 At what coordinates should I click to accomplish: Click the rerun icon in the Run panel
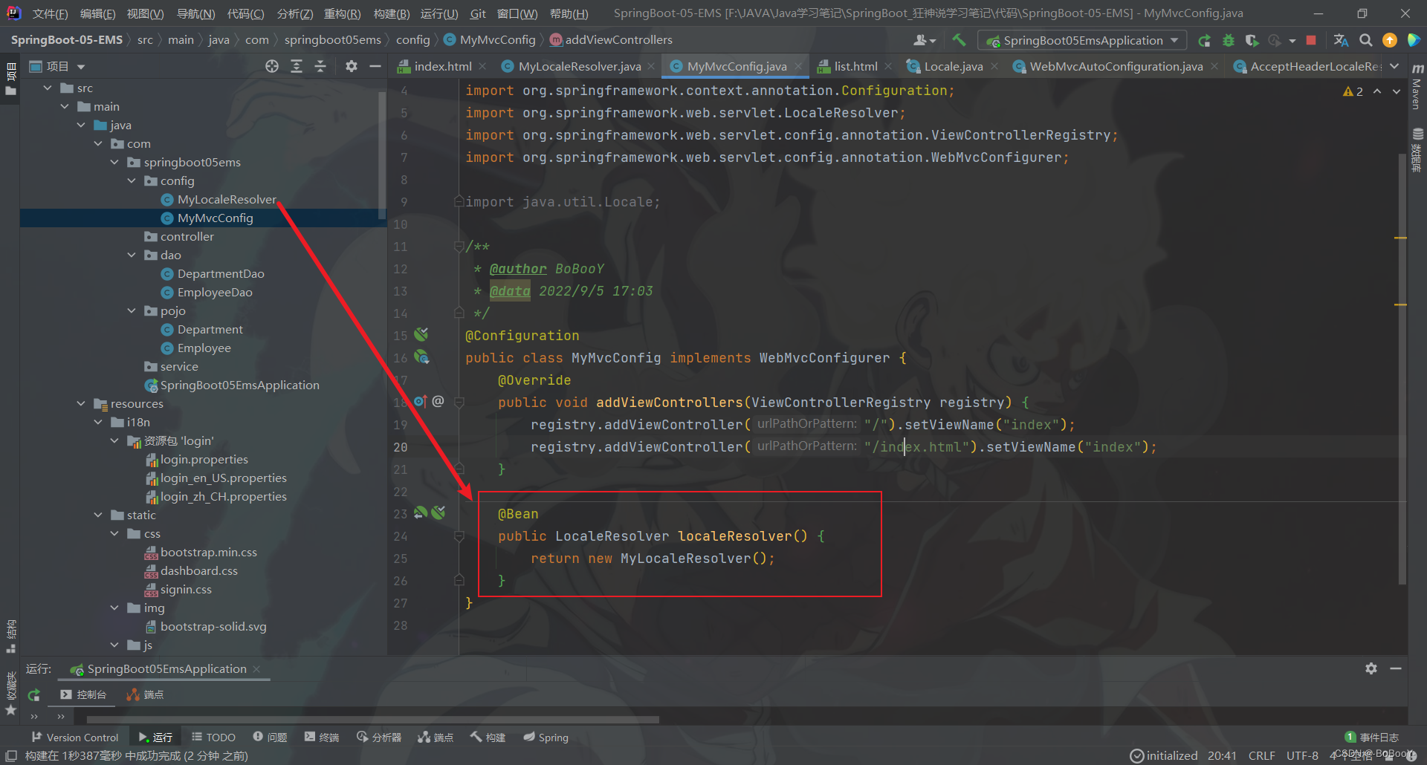pyautogui.click(x=33, y=695)
